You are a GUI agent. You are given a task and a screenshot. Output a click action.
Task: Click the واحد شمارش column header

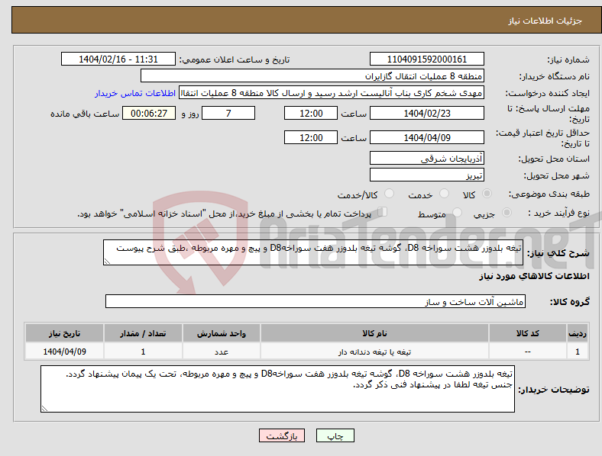click(222, 333)
